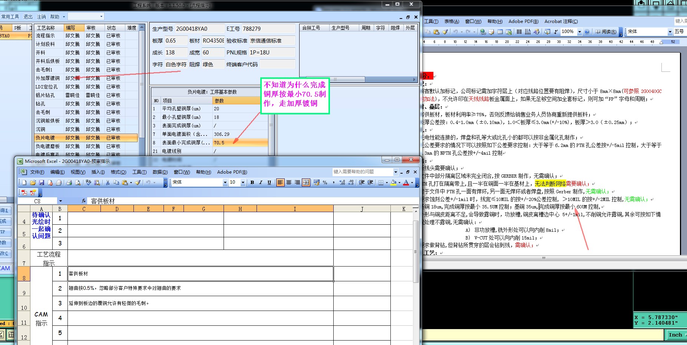The image size is (687, 345).
Task: Click the Copy icon in Excel toolbar
Action: pyautogui.click(x=116, y=182)
